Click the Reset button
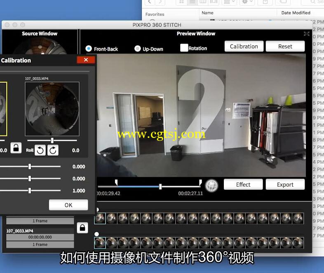 tap(285, 46)
